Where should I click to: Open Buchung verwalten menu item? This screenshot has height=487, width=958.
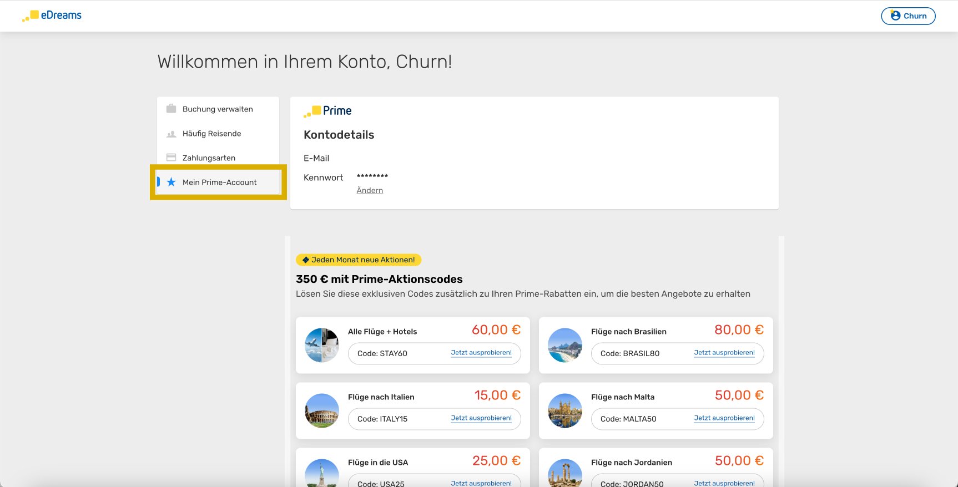(x=218, y=109)
